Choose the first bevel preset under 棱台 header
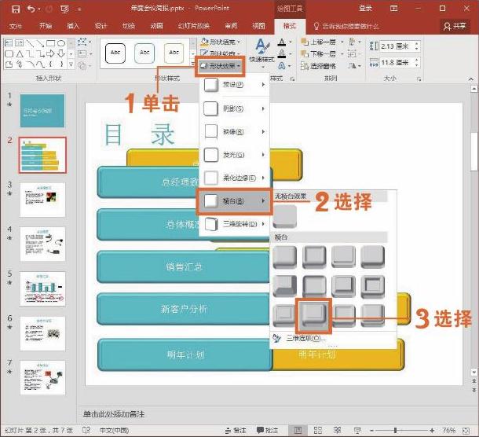The width and height of the screenshot is (479, 437). point(285,257)
